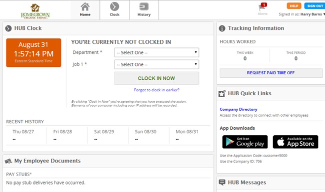Open the Harry Barns user menu arrow

click(x=324, y=14)
